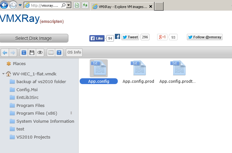232x153 pixels.
Task: Open file info with the blue 'i' icon
Action: 24,53
